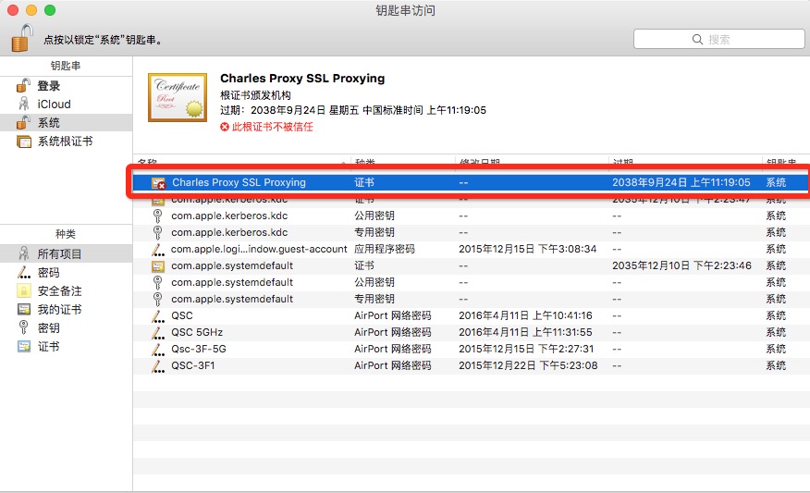Select the iCloud keychain
810x493 pixels.
[x=67, y=104]
